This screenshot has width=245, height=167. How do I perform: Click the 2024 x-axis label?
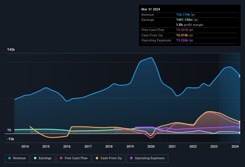(x=235, y=146)
